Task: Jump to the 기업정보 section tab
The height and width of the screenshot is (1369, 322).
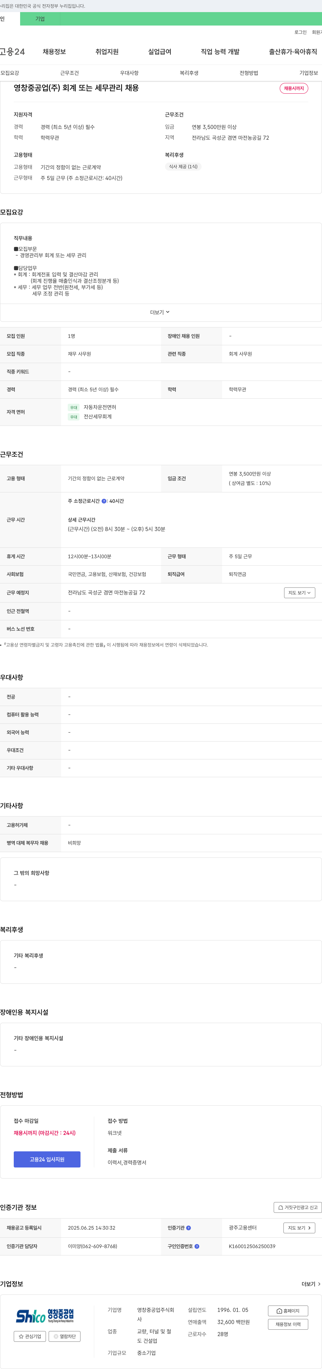Action: (x=309, y=73)
